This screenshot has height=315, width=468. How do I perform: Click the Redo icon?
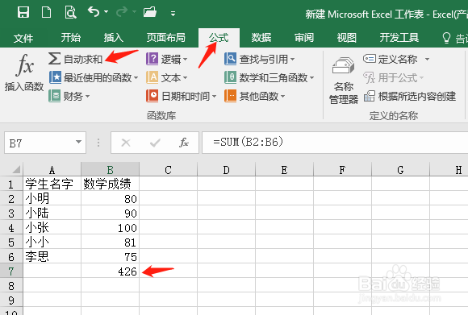(122, 12)
